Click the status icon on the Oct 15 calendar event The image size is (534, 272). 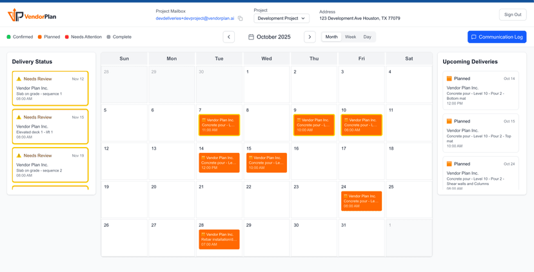click(251, 158)
